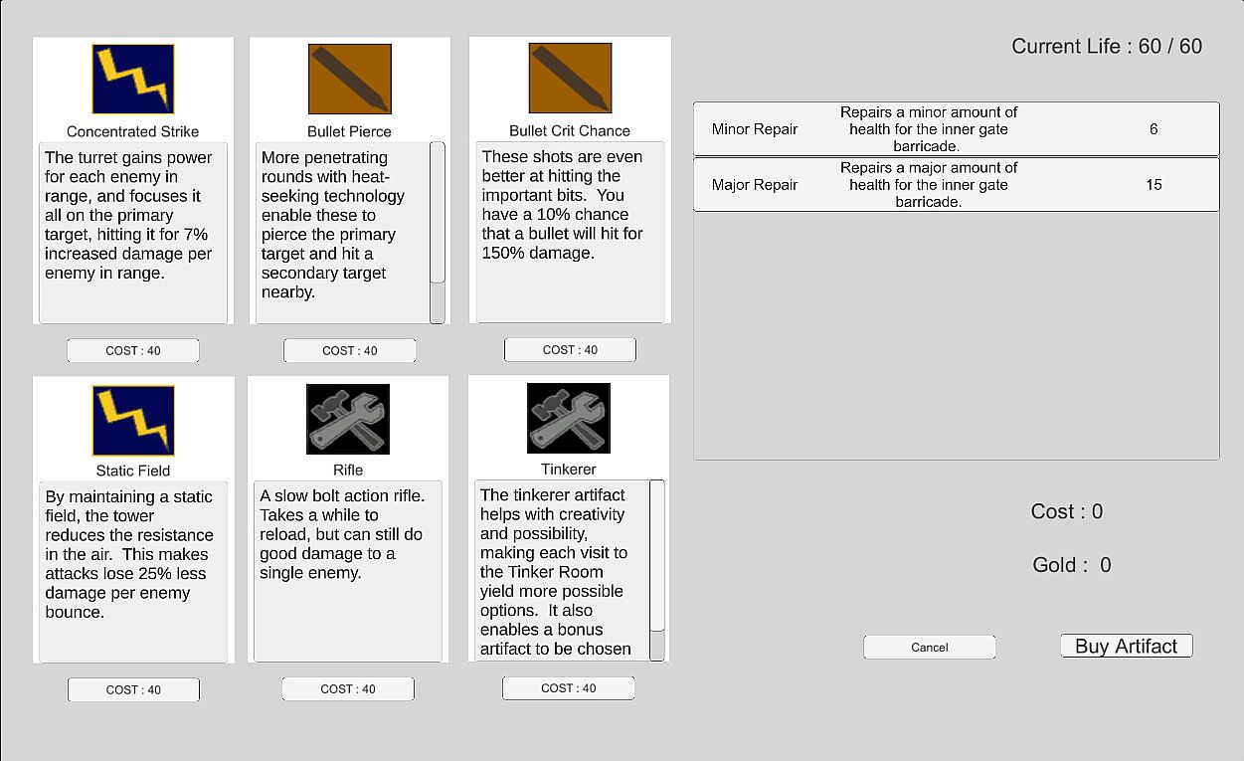This screenshot has width=1244, height=761.
Task: Choose the Bullet Crit Chance icon
Action: pyautogui.click(x=570, y=79)
